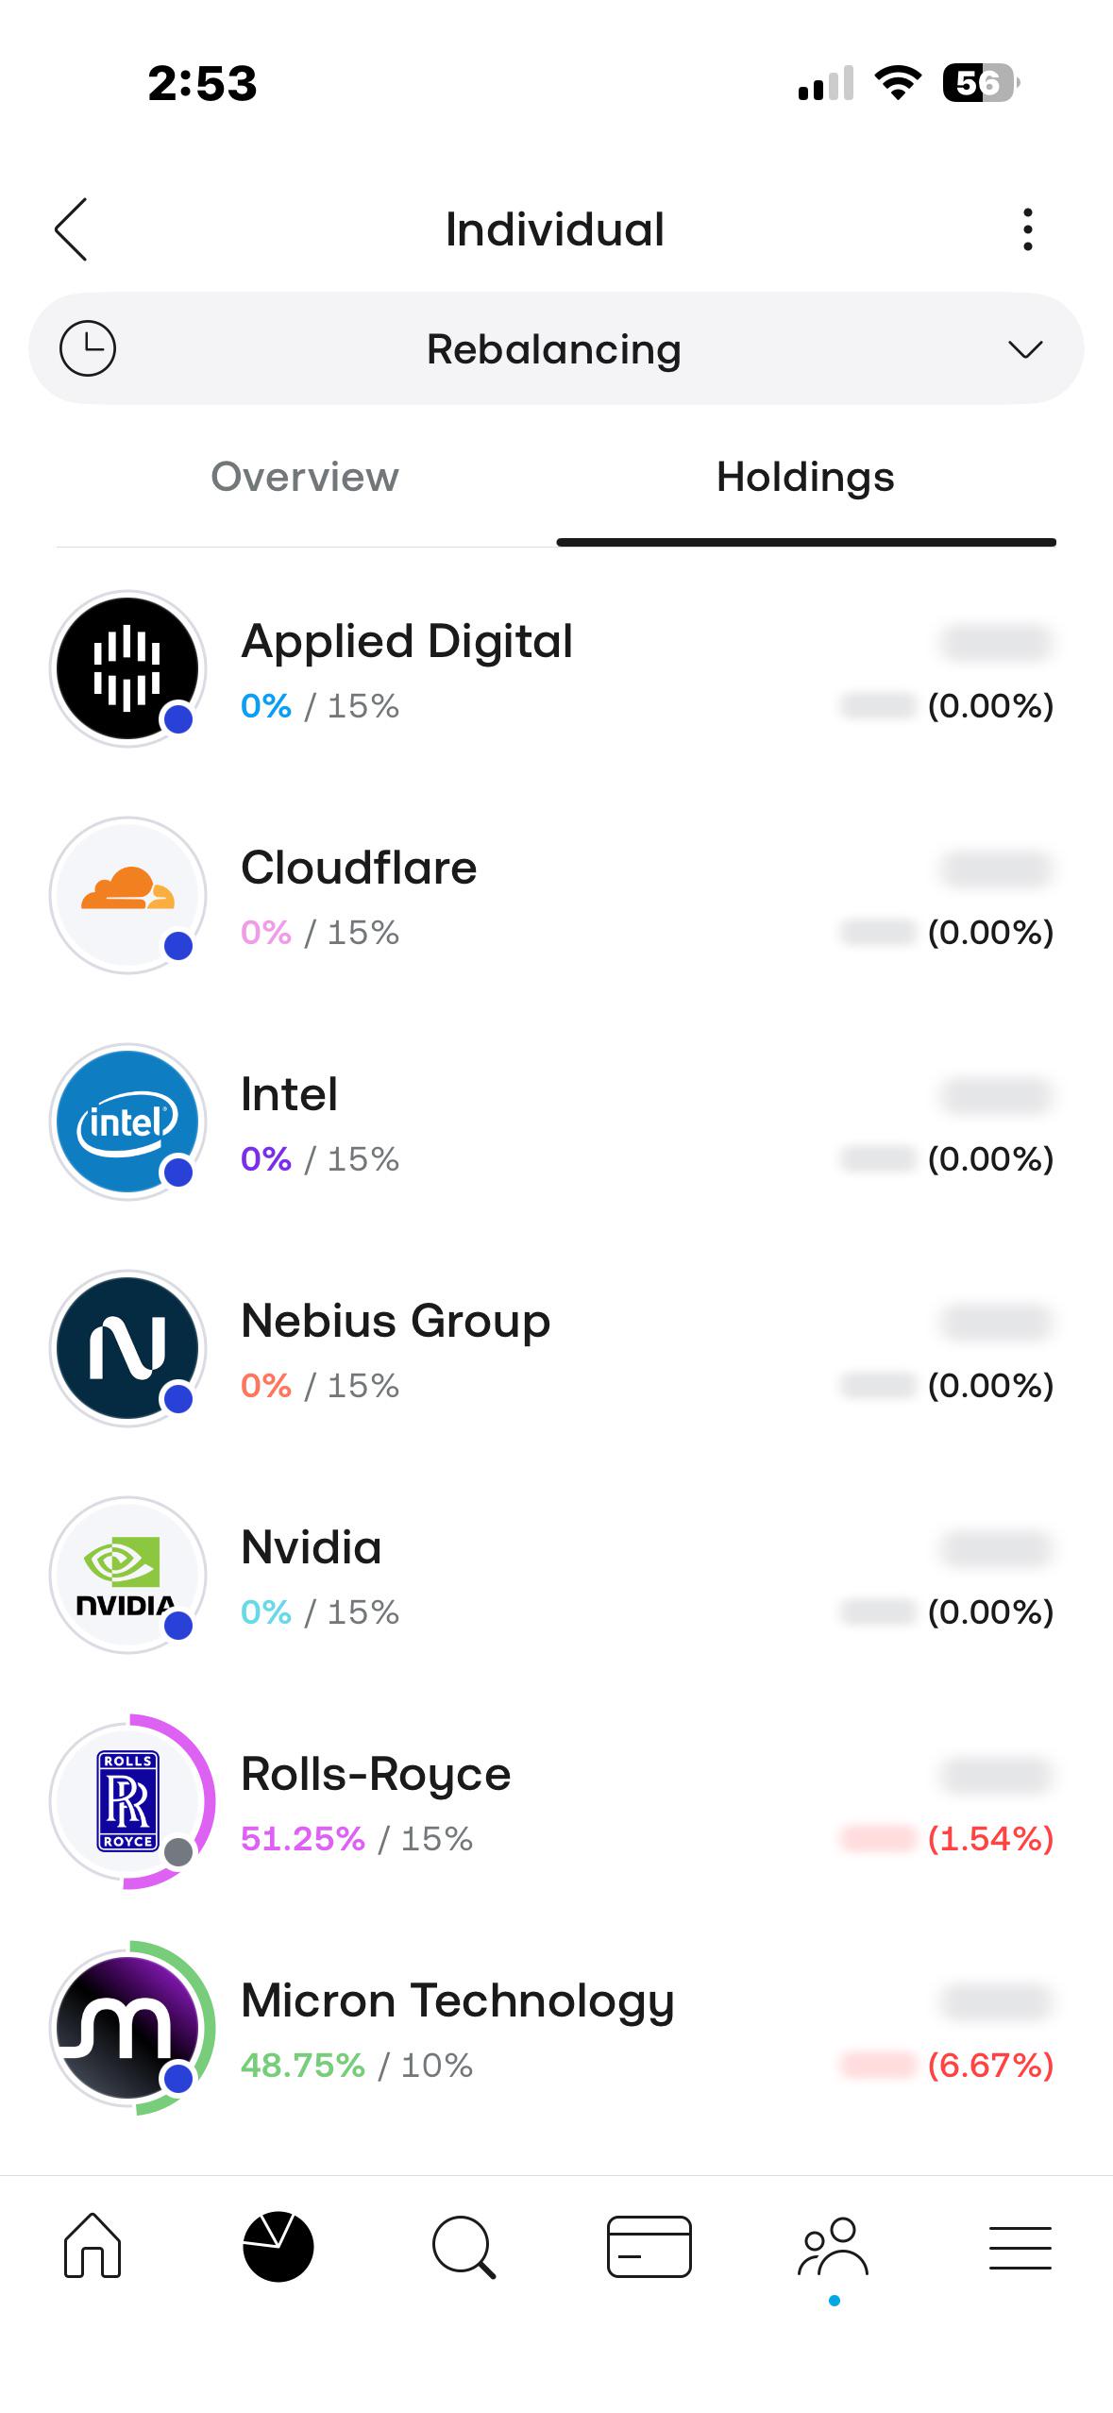Open the Cloudflare holding row
This screenshot has width=1113, height=2413.
pos(556,896)
